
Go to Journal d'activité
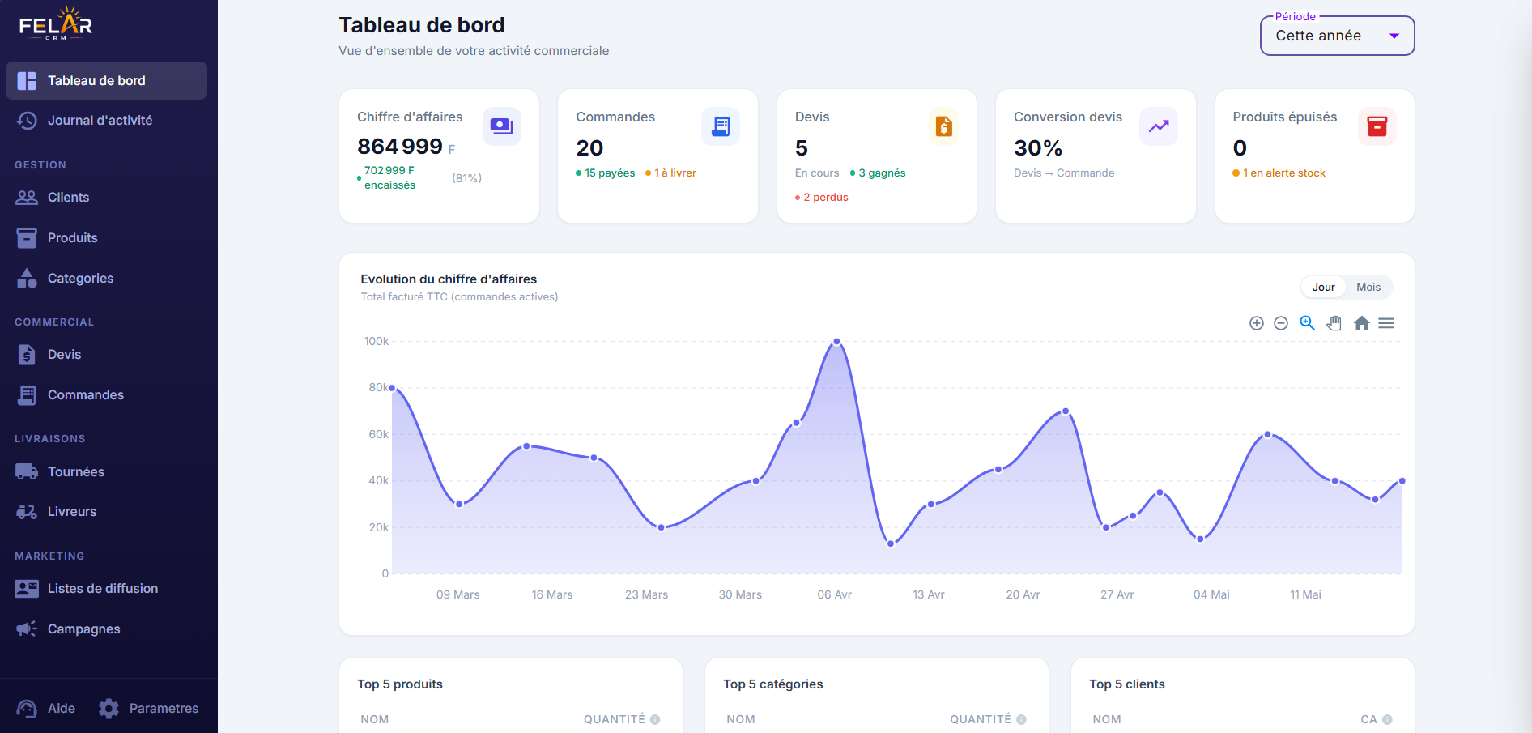tap(106, 121)
